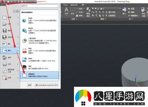The height and width of the screenshot is (107, 148).
Task: Choose 3D DWF (三维 DWF) export option
Action: click(x=39, y=41)
